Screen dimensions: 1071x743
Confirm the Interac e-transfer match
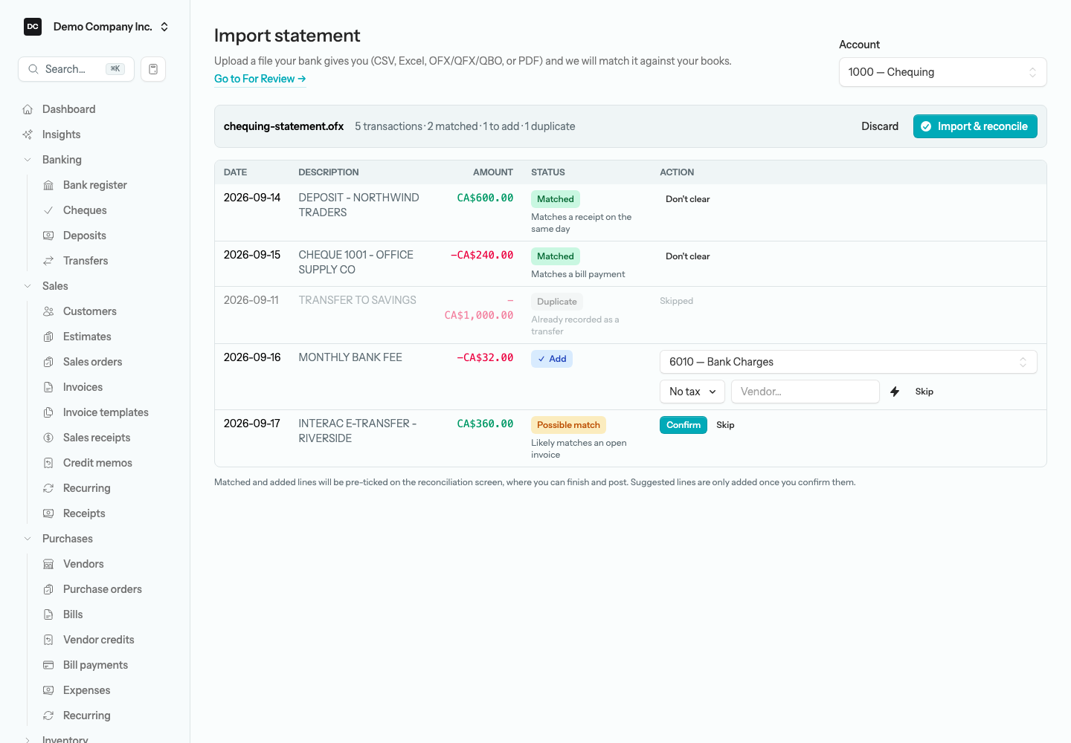pyautogui.click(x=683, y=425)
